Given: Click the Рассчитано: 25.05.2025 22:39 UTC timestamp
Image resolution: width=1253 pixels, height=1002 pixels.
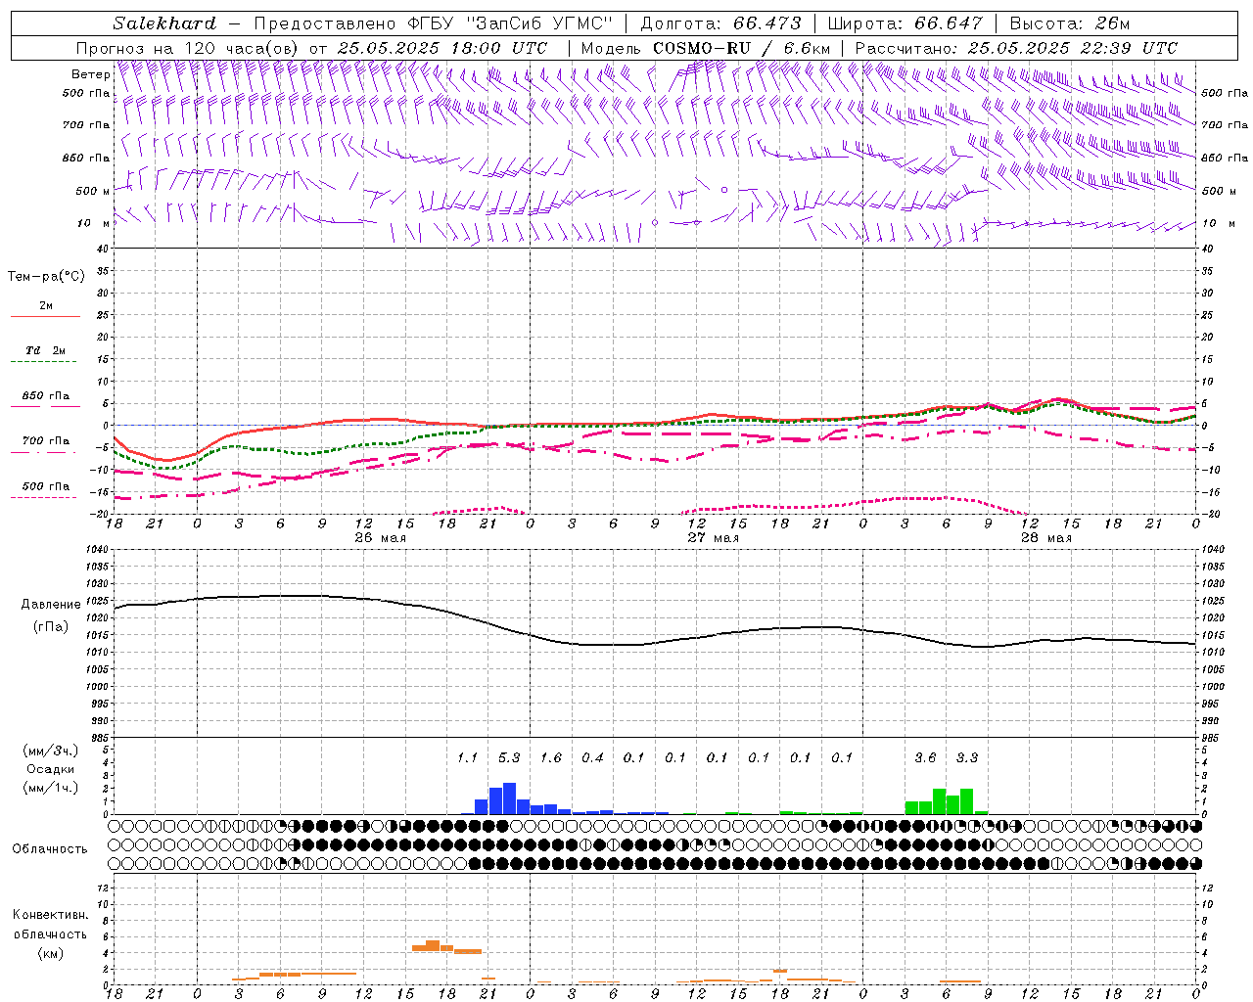Looking at the screenshot, I should [1016, 48].
